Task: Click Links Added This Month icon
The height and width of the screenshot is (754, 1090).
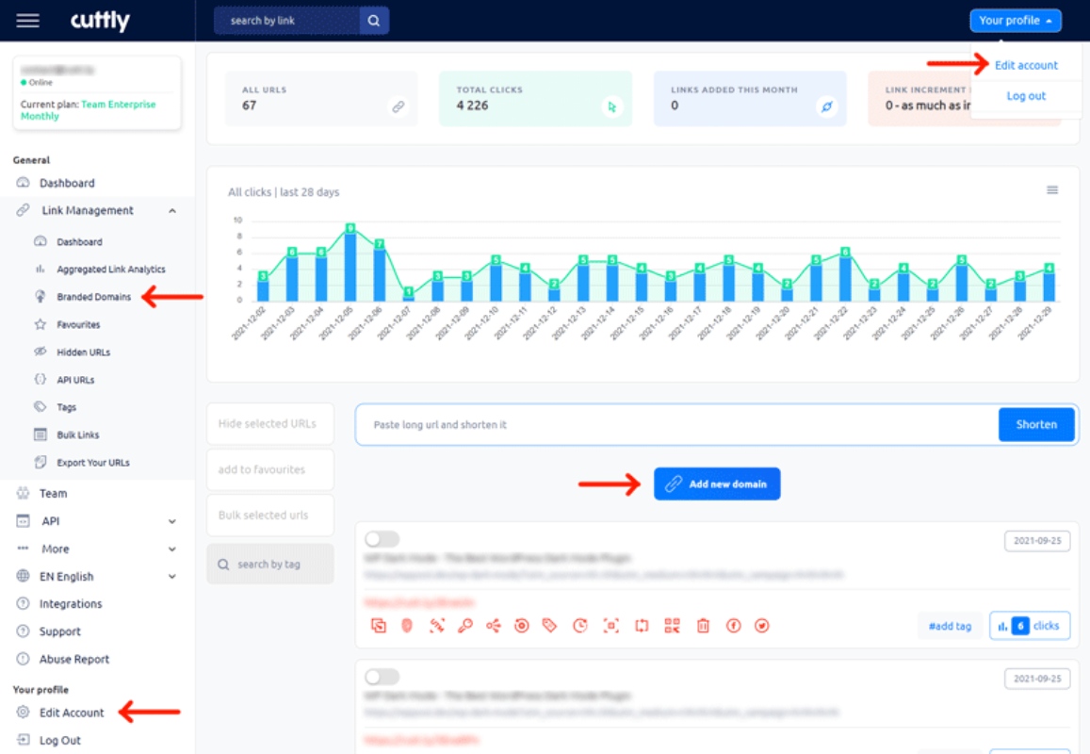Action: click(826, 107)
